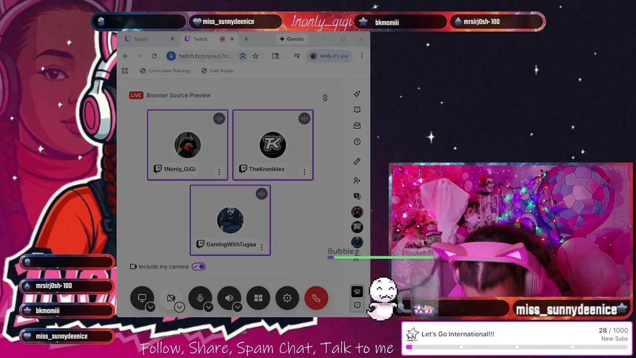The height and width of the screenshot is (358, 636).
Task: Click the Google Lens search icon
Action: point(242,56)
